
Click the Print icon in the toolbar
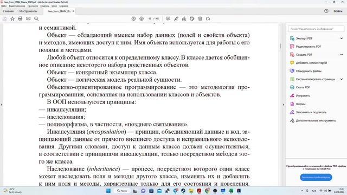[20, 19]
